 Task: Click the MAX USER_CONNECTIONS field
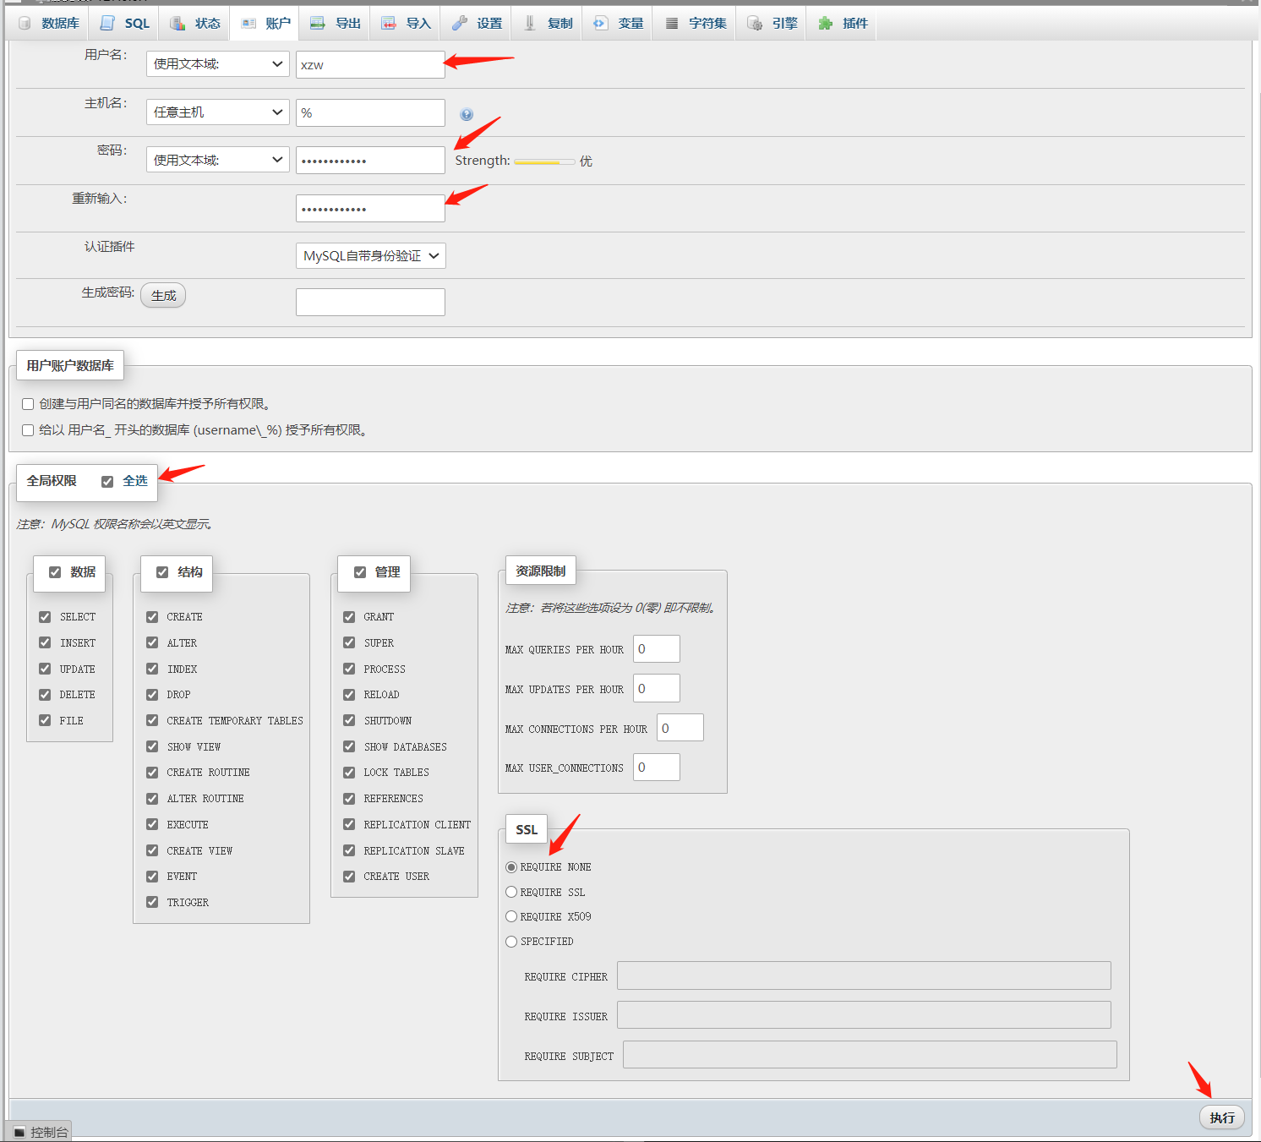(657, 768)
